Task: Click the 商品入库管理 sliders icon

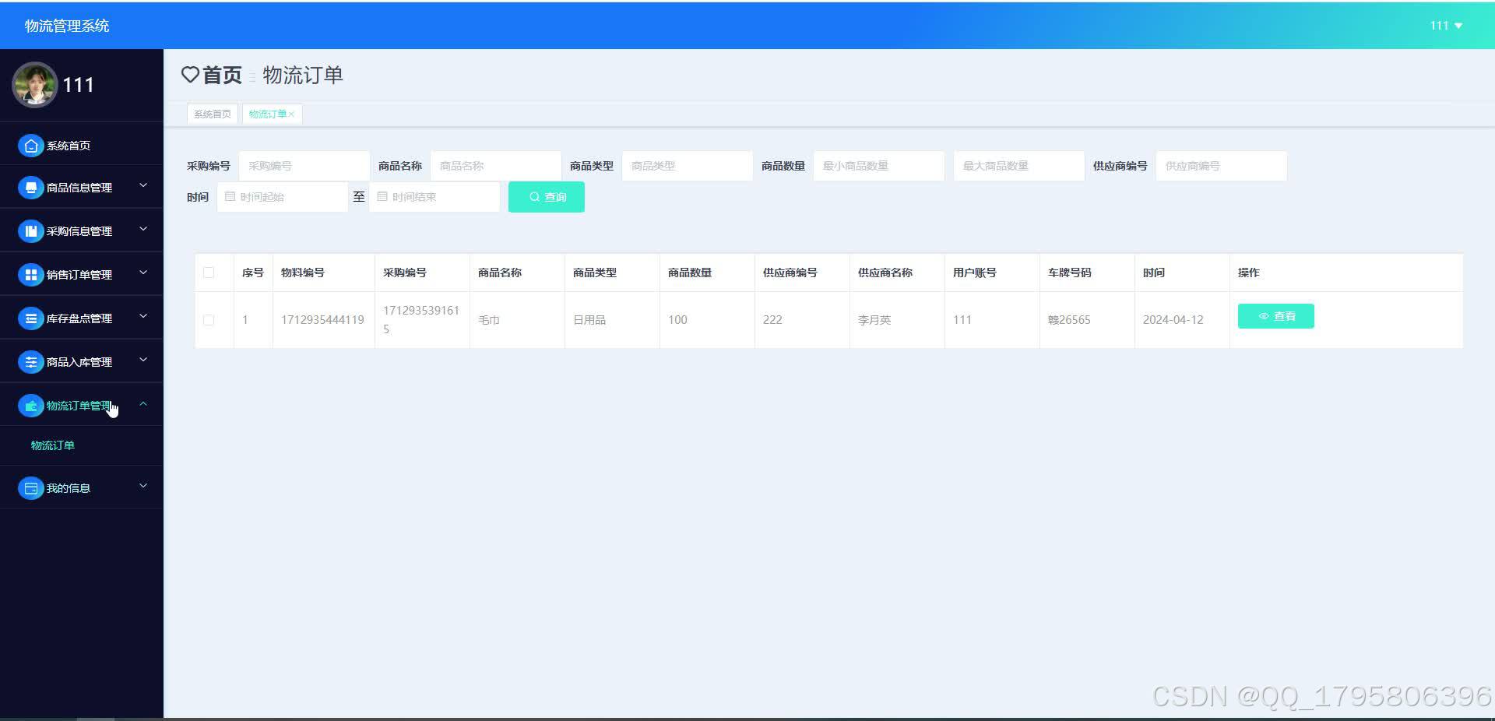Action: point(30,362)
